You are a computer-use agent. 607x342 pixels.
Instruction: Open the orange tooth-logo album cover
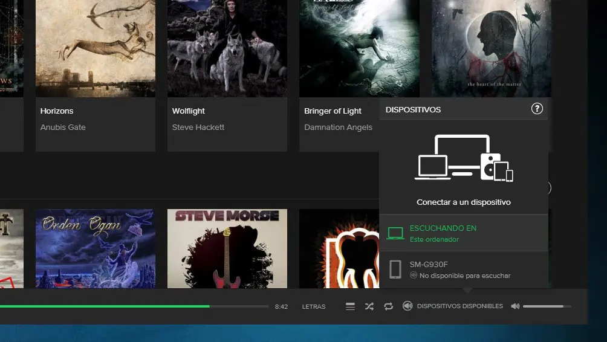click(339, 249)
